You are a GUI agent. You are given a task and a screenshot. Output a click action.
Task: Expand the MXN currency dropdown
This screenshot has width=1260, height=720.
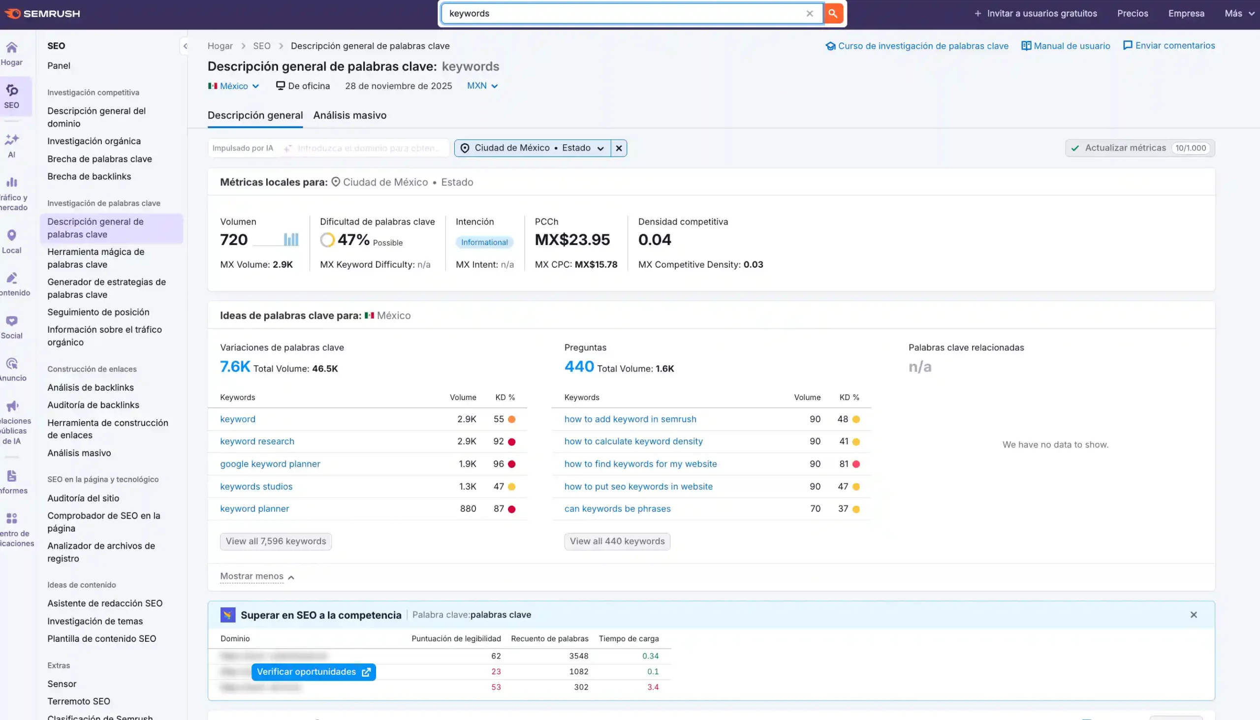pyautogui.click(x=482, y=86)
